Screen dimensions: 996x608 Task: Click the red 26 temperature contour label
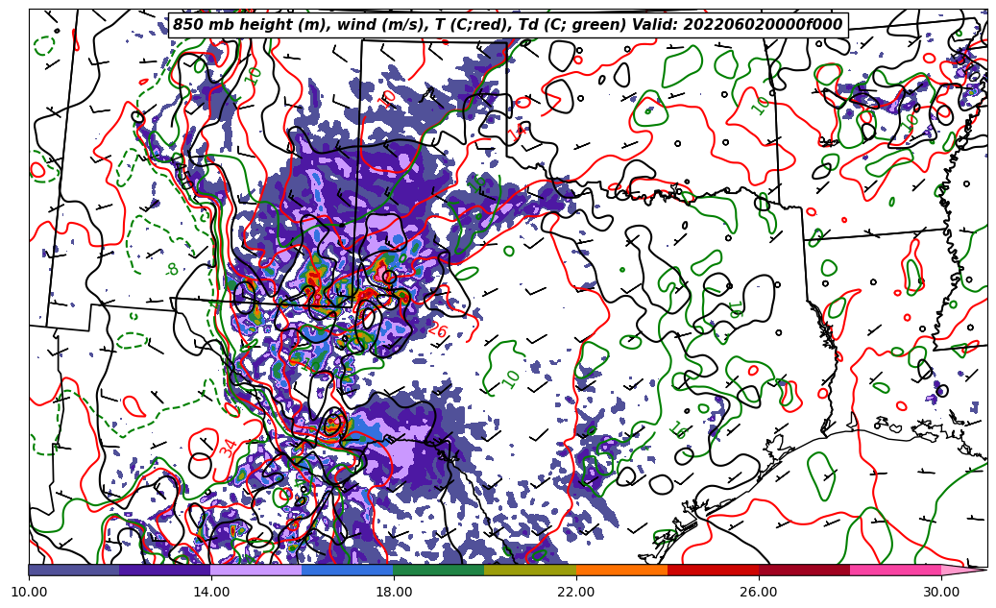tap(438, 330)
